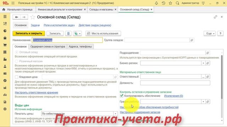227x127 pixels.
Task: Open production factory section in sidebar
Action: click(5, 59)
